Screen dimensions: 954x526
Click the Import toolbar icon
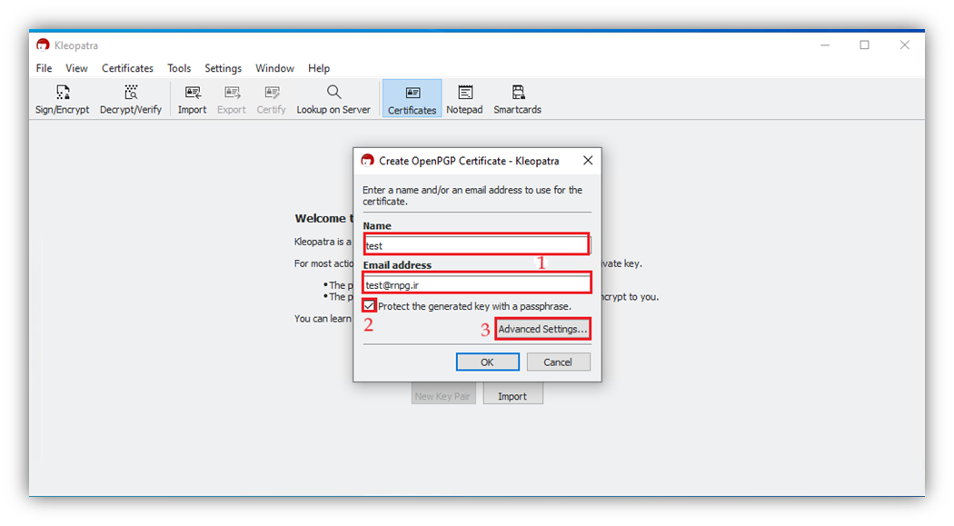point(193,99)
